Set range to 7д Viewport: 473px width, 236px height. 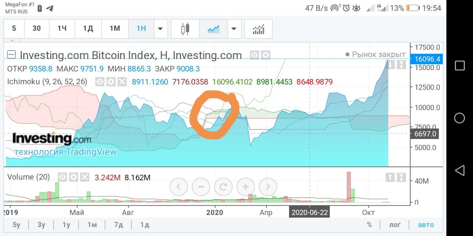coord(118,225)
